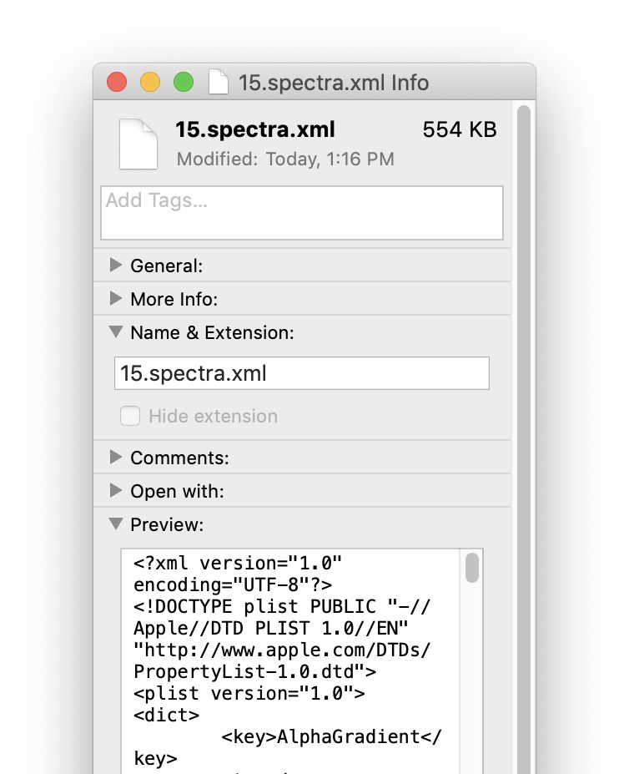Click the Preview pane's inner scrollbar thumb
The height and width of the screenshot is (774, 629).
(472, 567)
